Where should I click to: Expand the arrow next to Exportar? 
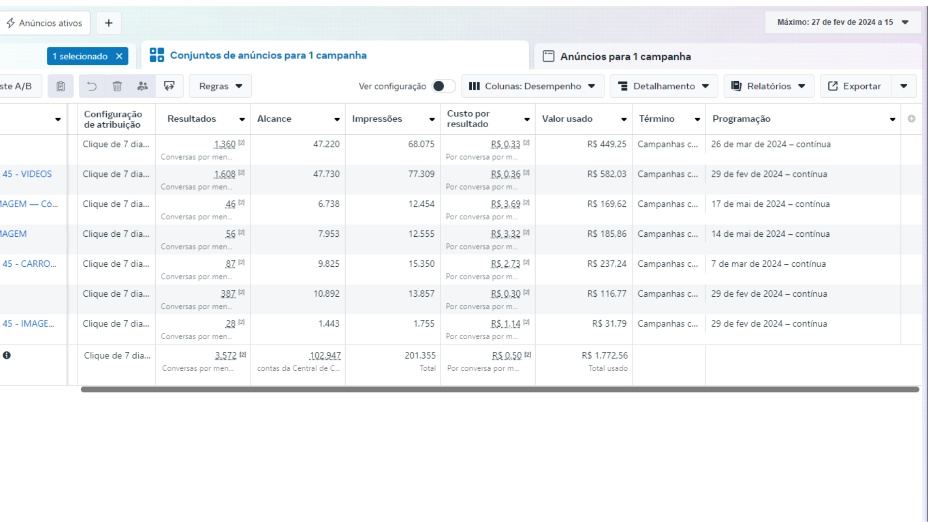tap(904, 86)
